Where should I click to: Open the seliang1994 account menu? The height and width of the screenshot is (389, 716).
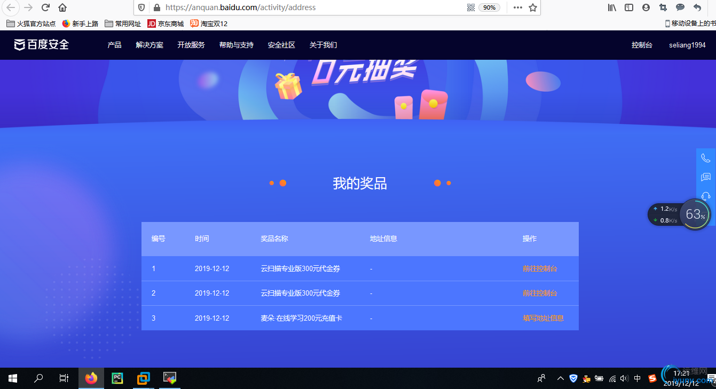pos(687,45)
